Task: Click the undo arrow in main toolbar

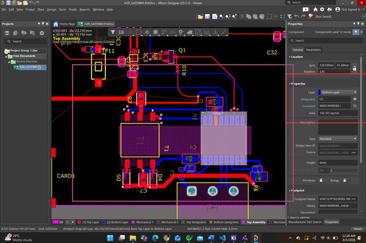Action: tap(296, 17)
